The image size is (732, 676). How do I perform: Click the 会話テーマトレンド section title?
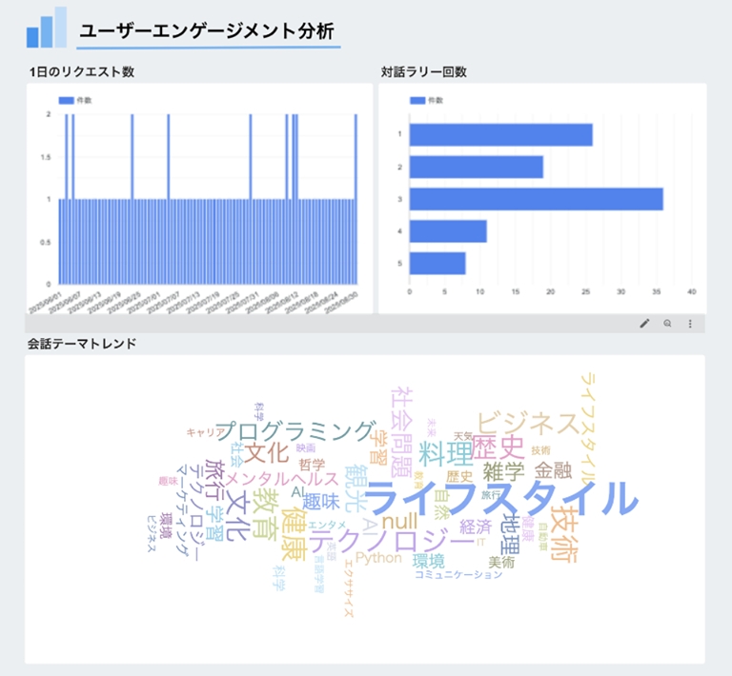pyautogui.click(x=82, y=344)
